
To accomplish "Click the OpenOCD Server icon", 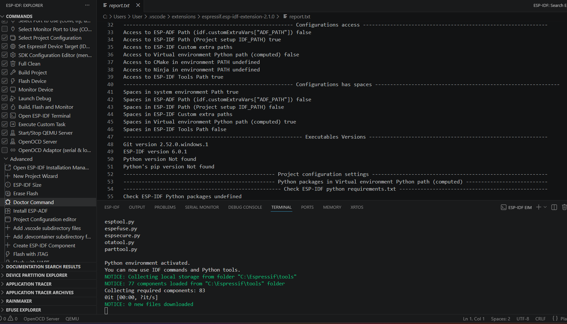I will [13, 142].
